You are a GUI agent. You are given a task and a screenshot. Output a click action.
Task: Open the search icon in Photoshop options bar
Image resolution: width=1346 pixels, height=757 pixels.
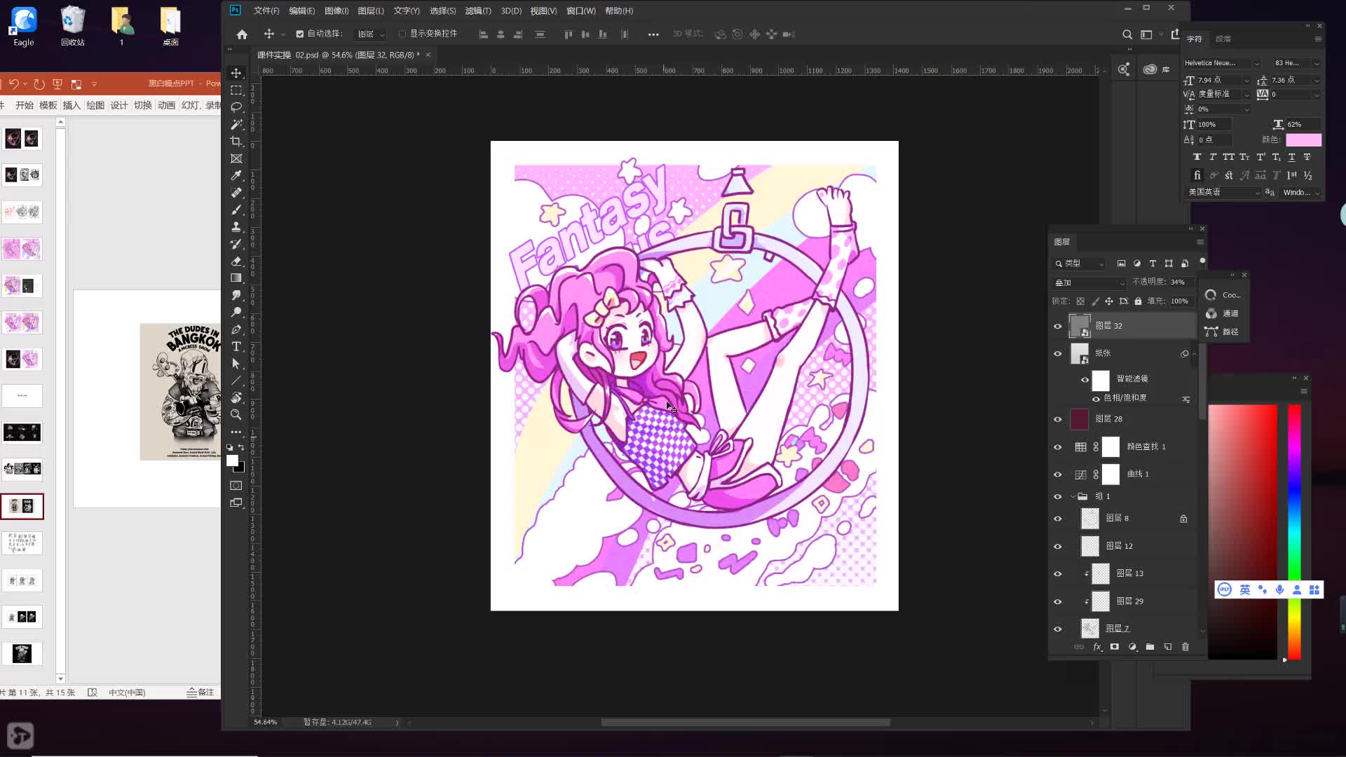click(x=1127, y=34)
